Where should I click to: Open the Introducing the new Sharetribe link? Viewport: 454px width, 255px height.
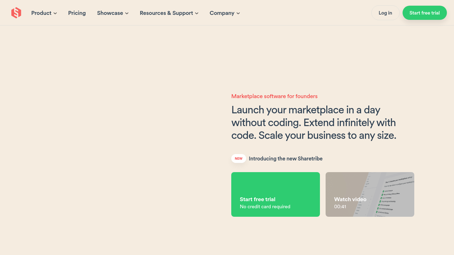click(x=286, y=159)
